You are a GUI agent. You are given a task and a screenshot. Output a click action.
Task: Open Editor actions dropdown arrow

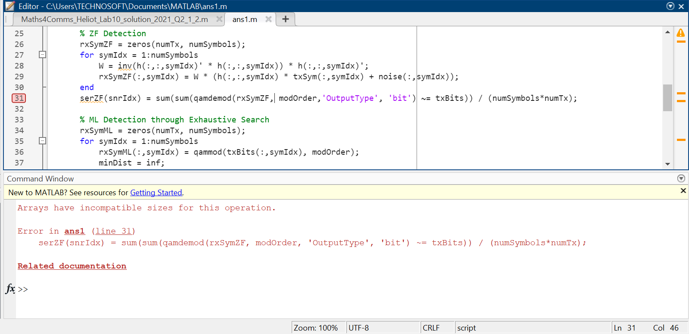[670, 6]
